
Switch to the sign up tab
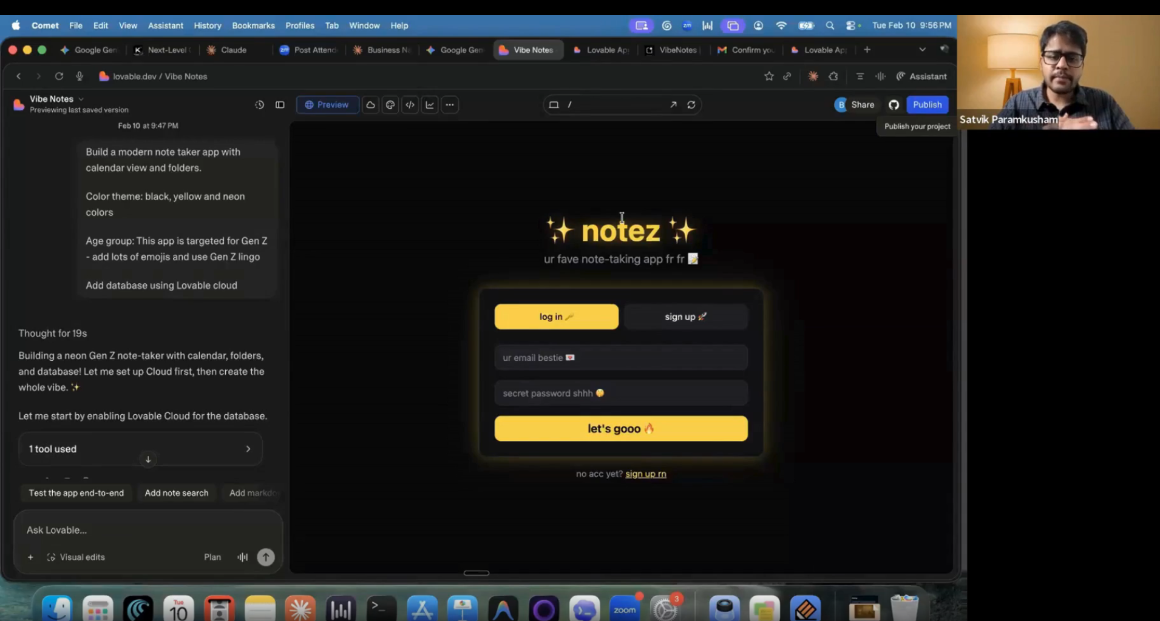(x=685, y=317)
